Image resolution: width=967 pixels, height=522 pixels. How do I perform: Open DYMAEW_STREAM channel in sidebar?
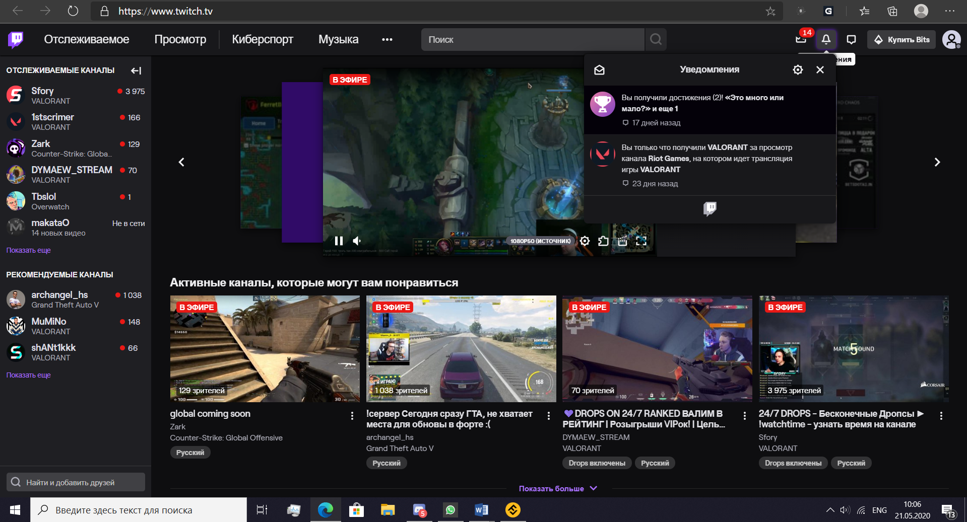click(76, 174)
